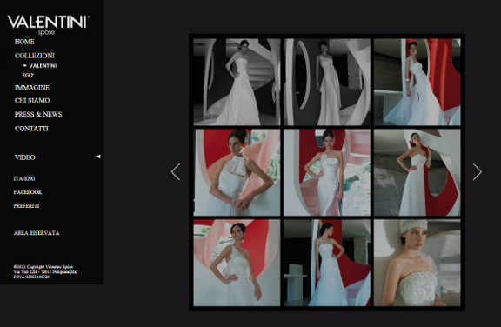Open the PREFERITI favorites link
Screen dimensions: 501x327
[26, 206]
